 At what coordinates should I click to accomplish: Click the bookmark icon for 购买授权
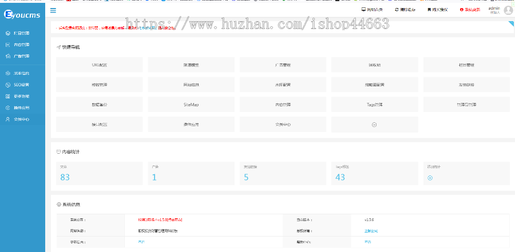[429, 10]
